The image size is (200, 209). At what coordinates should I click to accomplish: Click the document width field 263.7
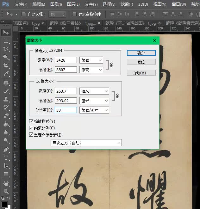click(x=66, y=91)
